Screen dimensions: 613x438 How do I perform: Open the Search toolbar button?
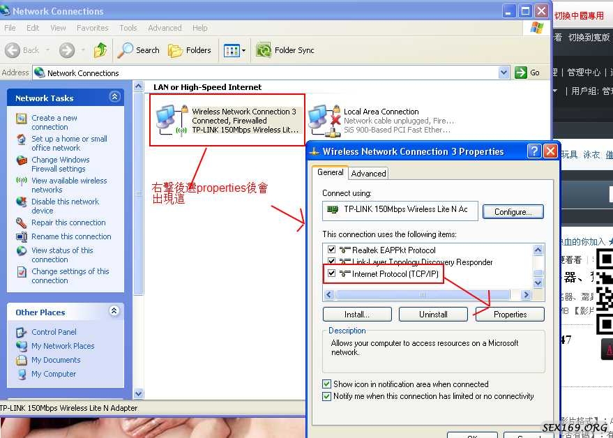point(138,50)
